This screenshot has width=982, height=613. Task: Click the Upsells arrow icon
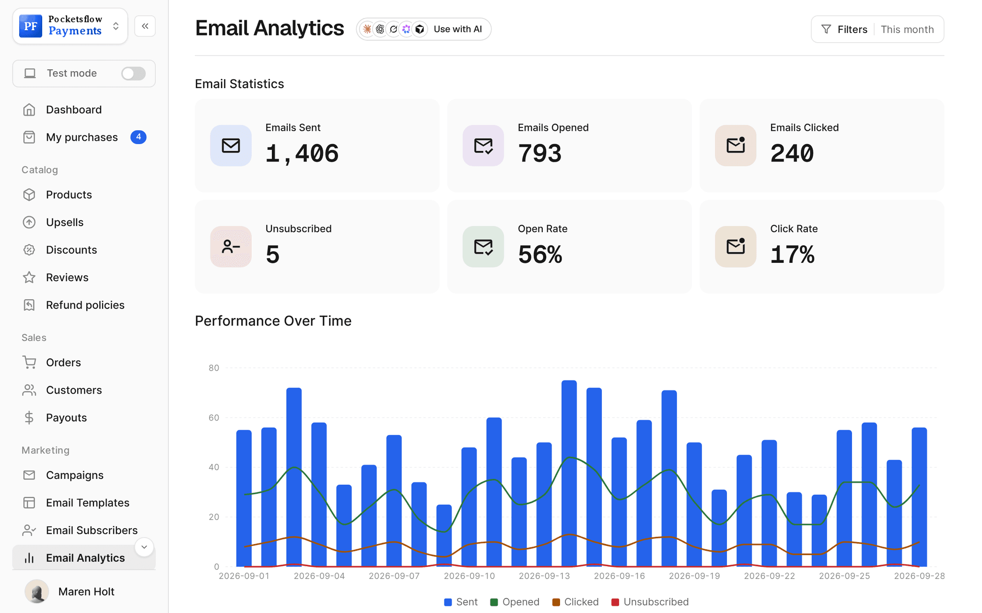click(x=29, y=222)
